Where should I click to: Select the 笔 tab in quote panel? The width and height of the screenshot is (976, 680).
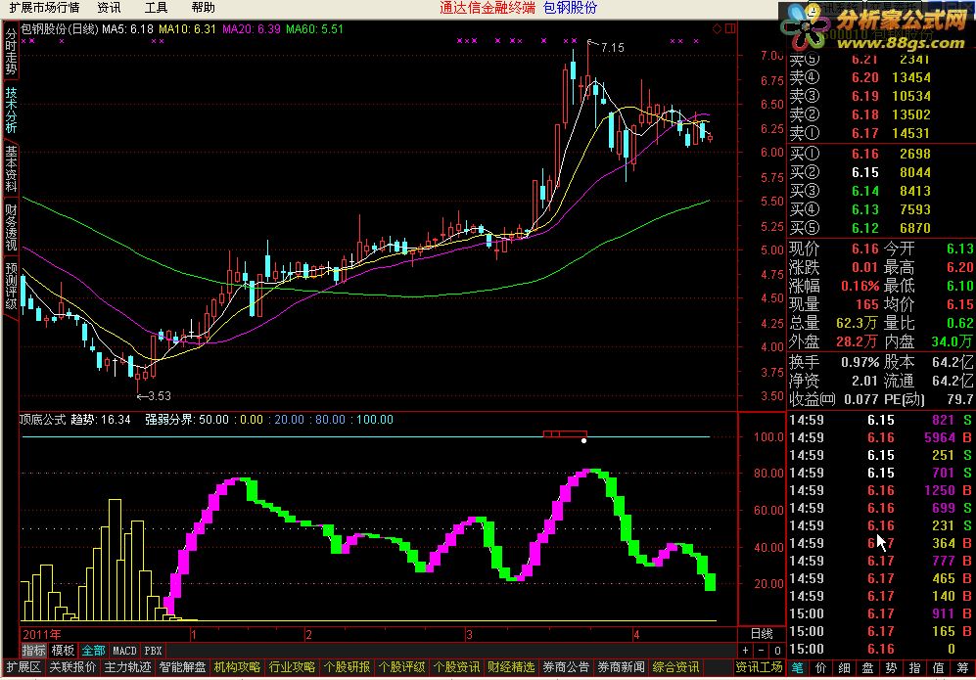click(798, 667)
